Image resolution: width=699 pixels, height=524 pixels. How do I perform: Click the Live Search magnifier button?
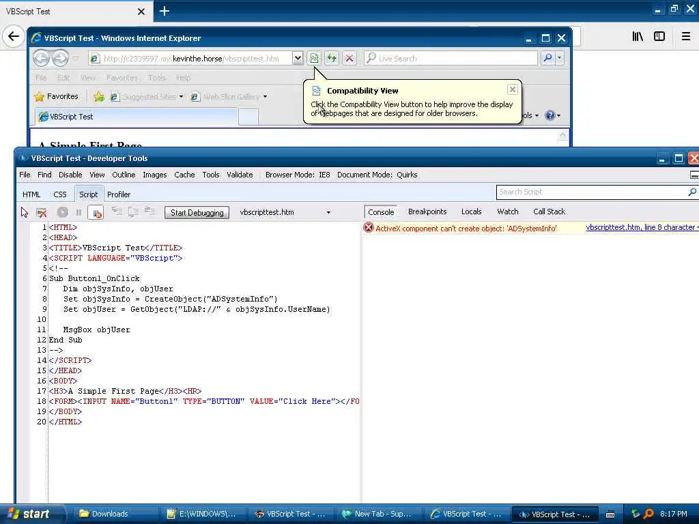click(547, 58)
